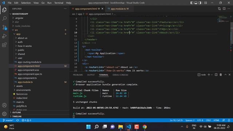Open the Go menu
The width and height of the screenshot is (233, 131).
click(43, 3)
